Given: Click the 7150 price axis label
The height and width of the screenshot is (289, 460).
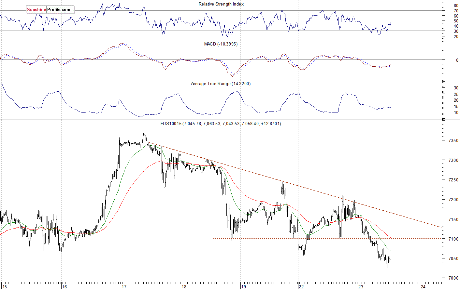Looking at the screenshot, I should (453, 219).
